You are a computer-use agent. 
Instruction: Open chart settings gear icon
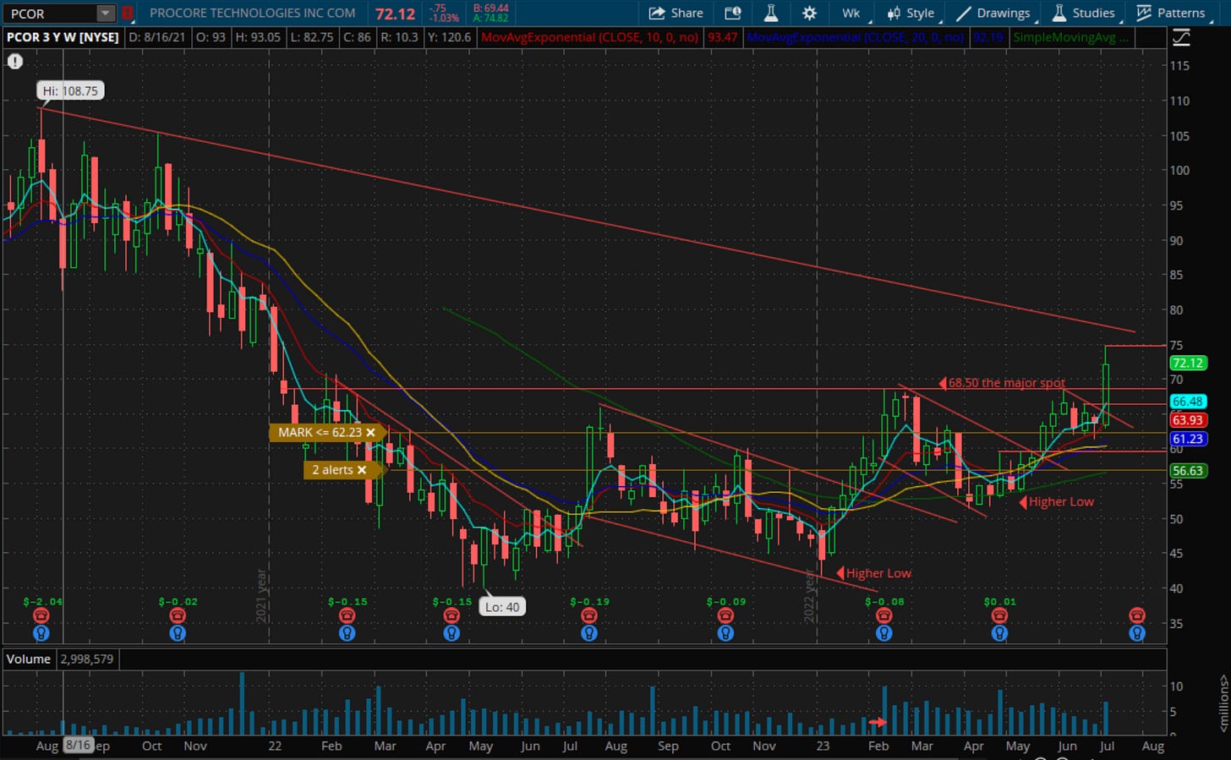coord(809,14)
